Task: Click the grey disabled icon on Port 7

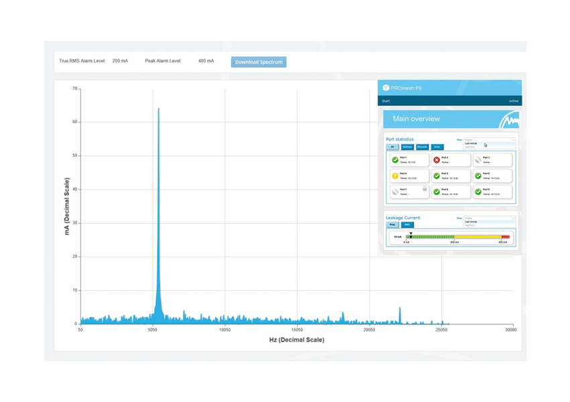Action: (x=395, y=192)
